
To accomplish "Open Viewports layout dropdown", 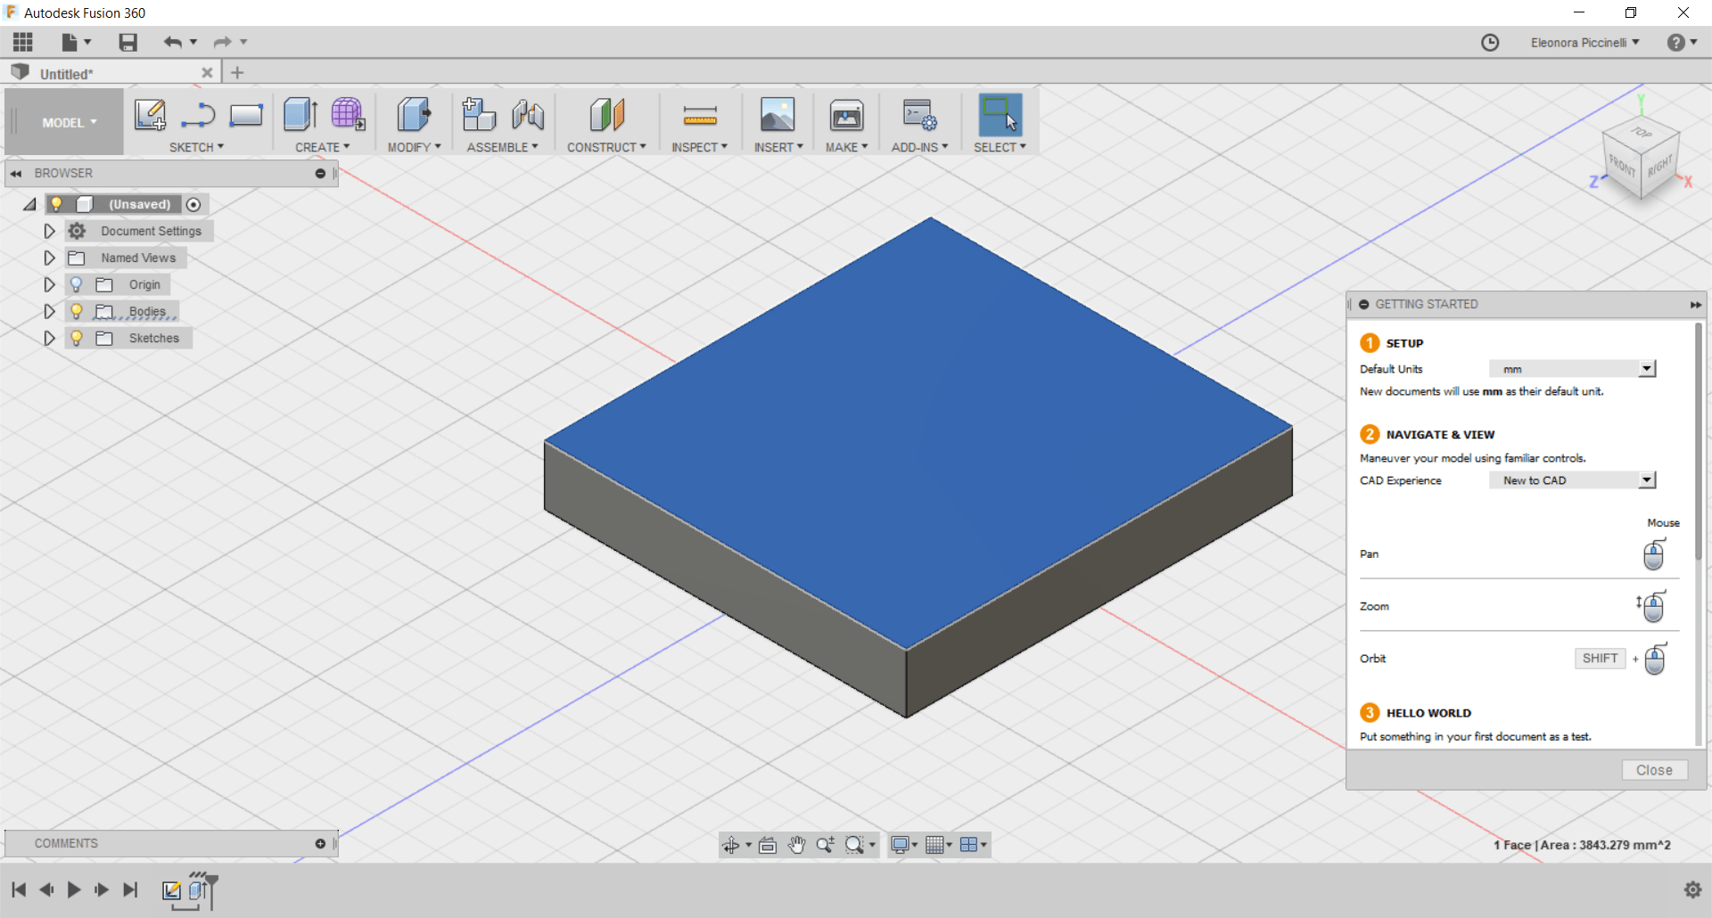I will pos(973,845).
